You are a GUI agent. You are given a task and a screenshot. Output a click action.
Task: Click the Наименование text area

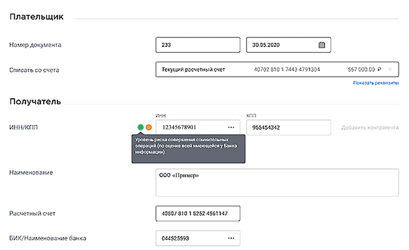point(277,182)
